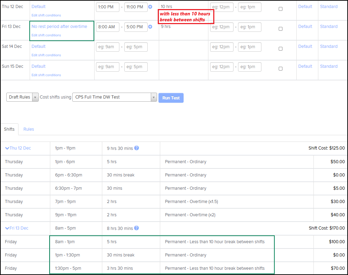The height and width of the screenshot is (275, 348).
Task: Open the Draft Rules dropdown
Action: point(22,97)
